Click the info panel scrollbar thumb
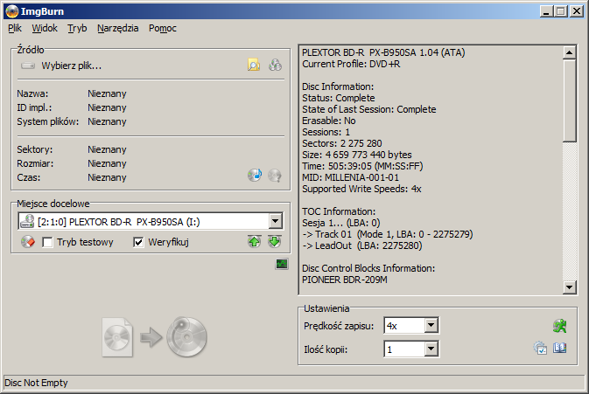Viewport: 589px width, 394px height. (570, 100)
